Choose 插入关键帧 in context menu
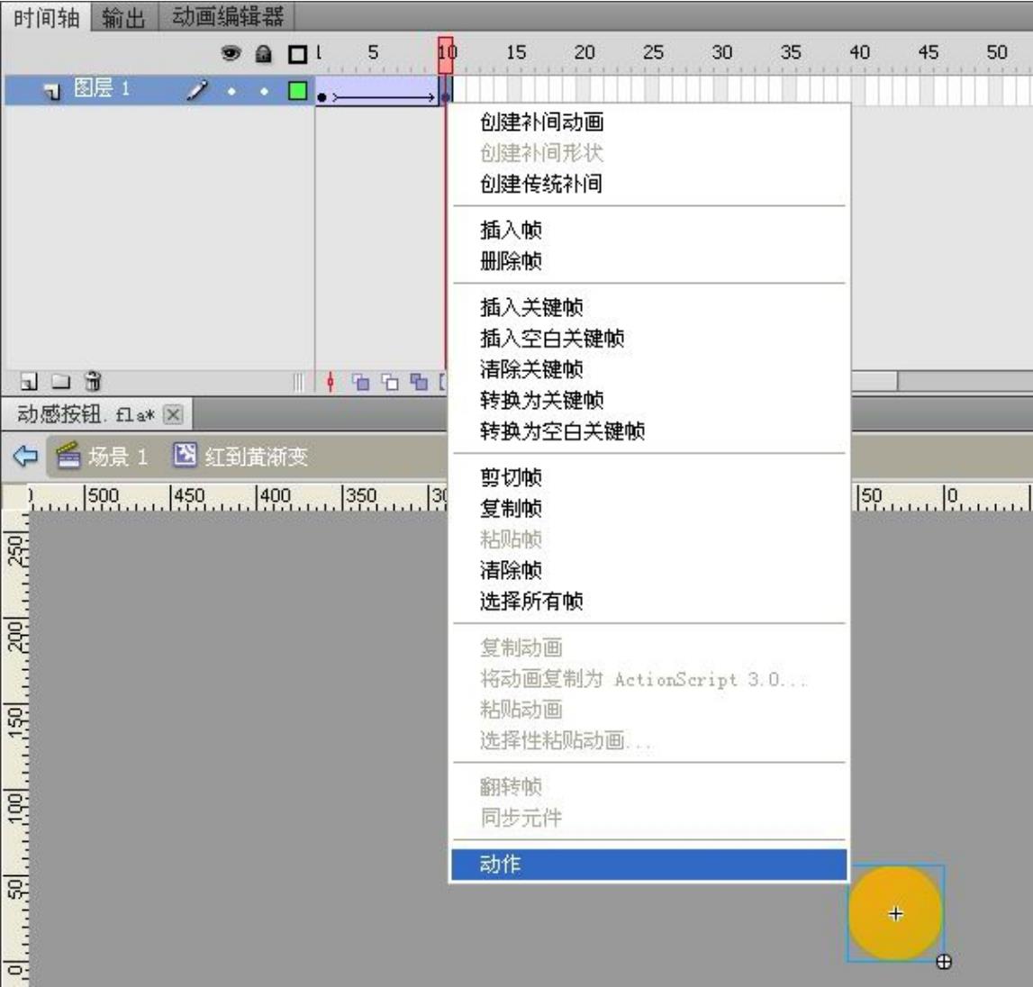Screen dimensions: 1033x987 (x=530, y=308)
